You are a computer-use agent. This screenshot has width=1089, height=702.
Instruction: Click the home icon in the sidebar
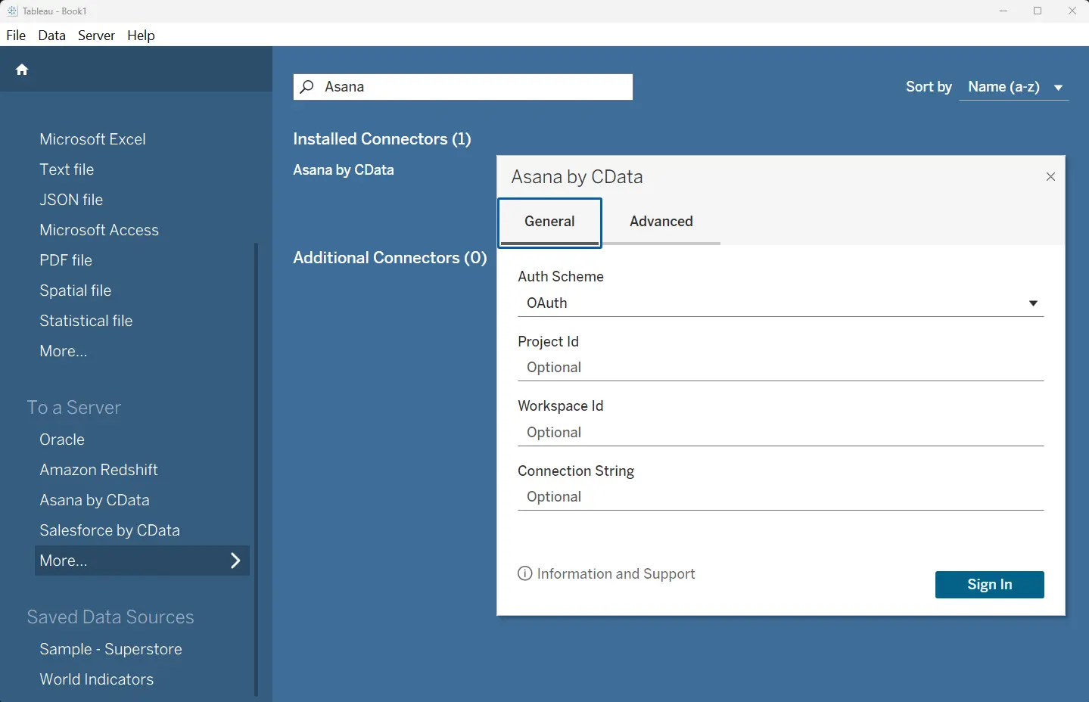[22, 69]
